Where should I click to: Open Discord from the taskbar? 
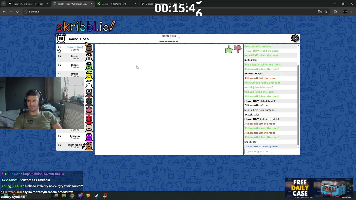[x=80, y=196]
